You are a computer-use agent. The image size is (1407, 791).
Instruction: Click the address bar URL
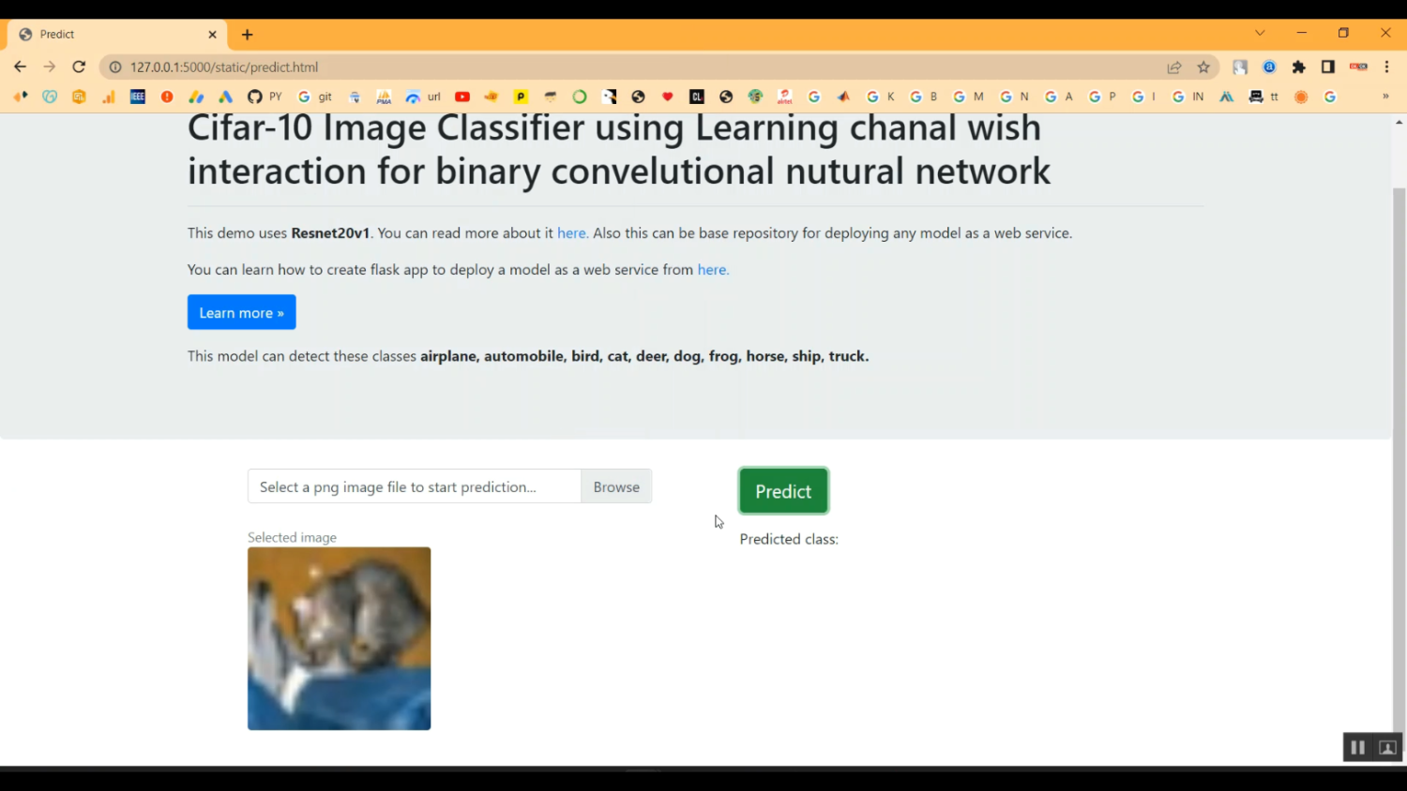coord(224,67)
